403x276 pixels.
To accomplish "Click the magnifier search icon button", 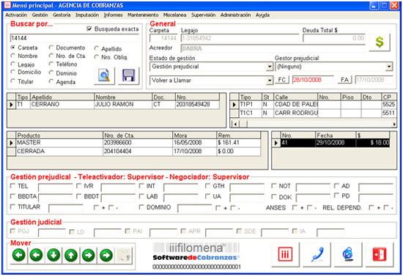I will click(x=104, y=75).
